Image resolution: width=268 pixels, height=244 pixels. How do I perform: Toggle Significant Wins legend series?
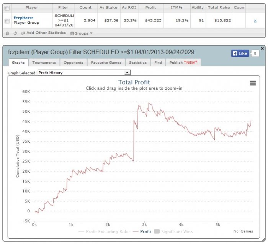click(173, 232)
